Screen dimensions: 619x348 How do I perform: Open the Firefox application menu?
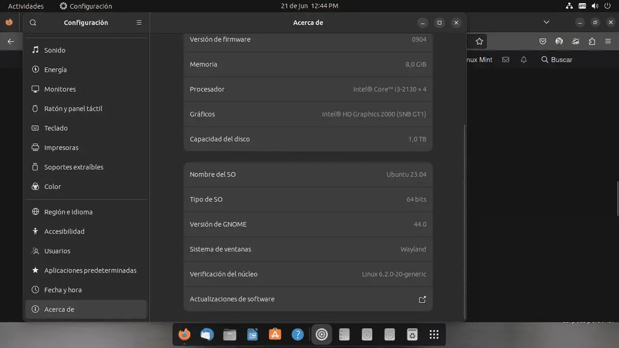click(608, 42)
